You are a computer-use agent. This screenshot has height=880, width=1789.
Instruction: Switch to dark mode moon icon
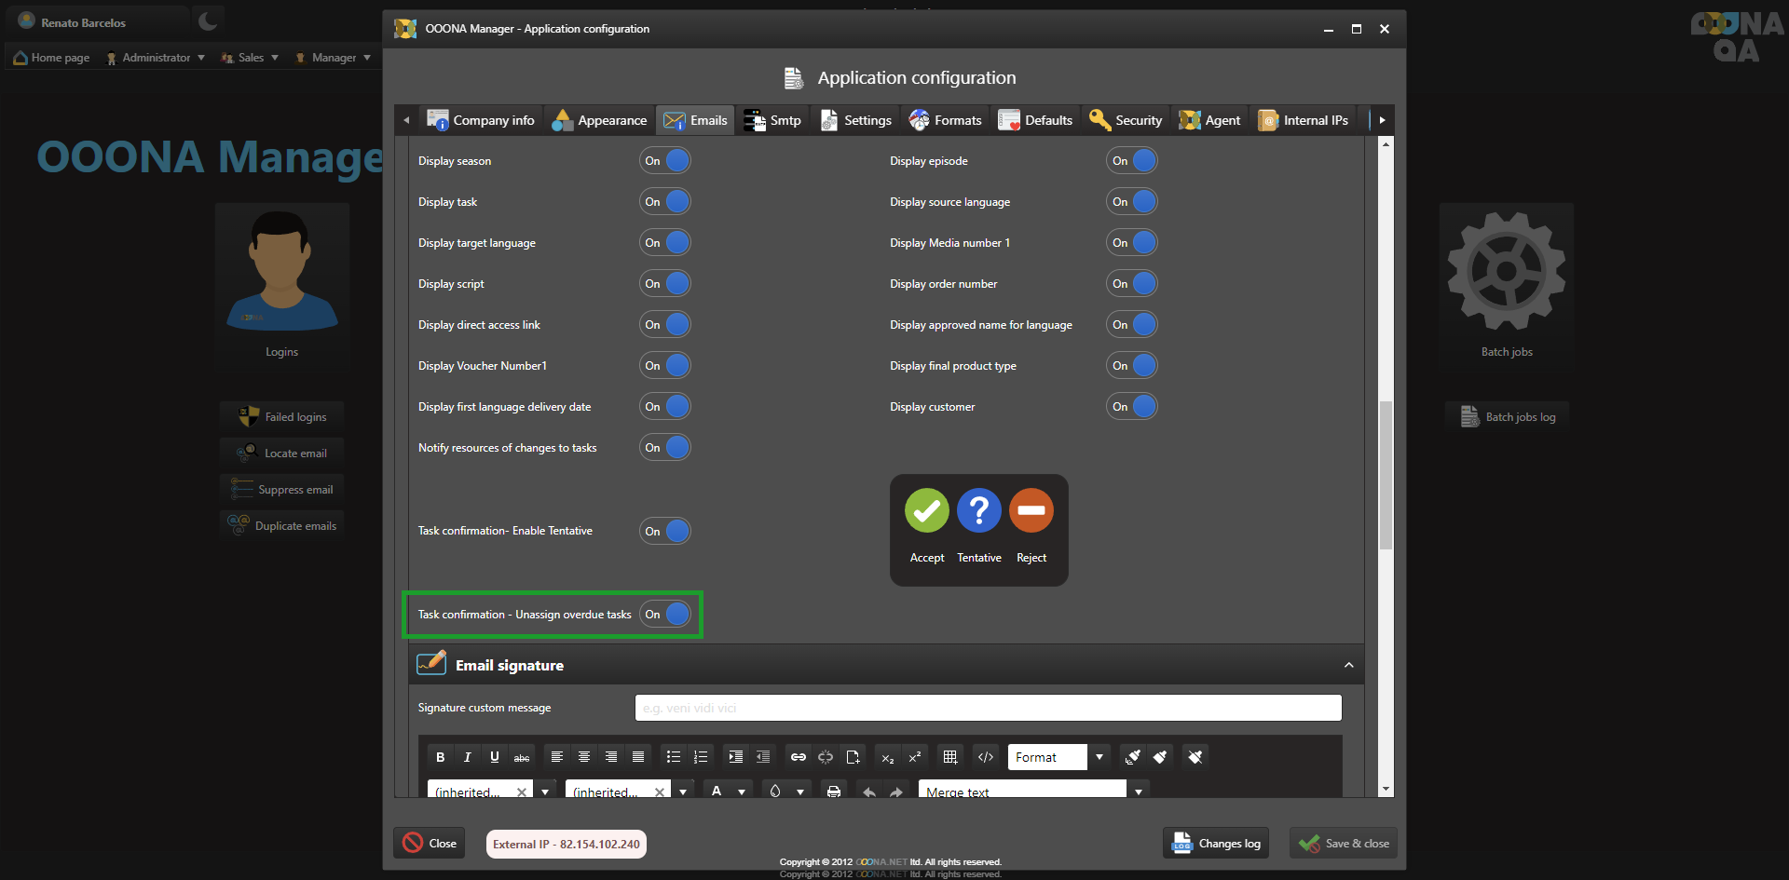[x=208, y=21]
